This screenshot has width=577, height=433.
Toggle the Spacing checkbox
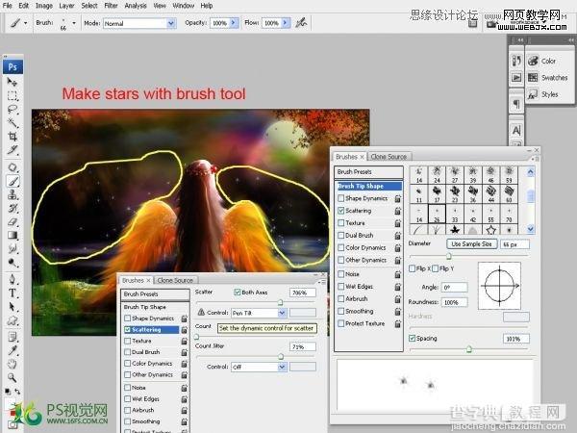tap(413, 338)
